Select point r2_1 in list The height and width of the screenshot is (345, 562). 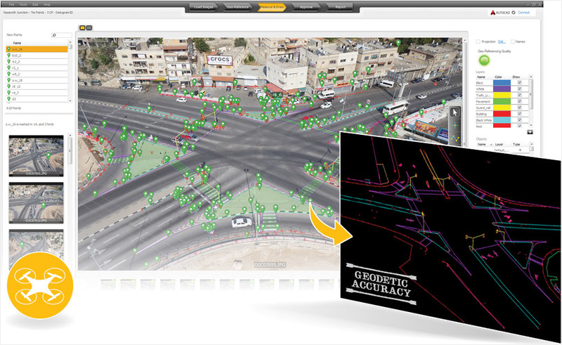click(x=37, y=67)
